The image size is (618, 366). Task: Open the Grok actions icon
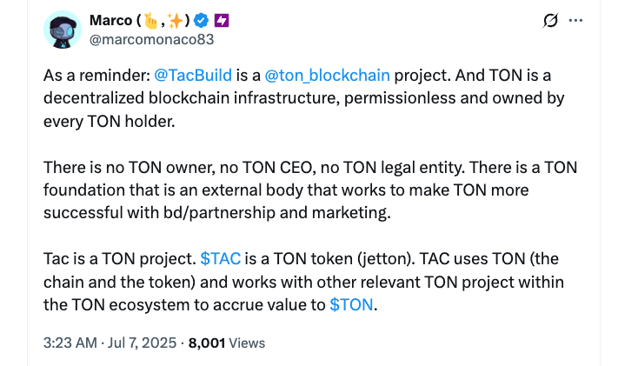click(550, 21)
